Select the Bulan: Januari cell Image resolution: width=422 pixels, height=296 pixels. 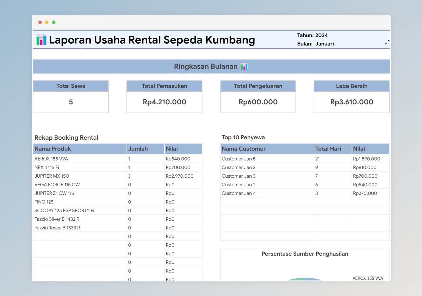(x=315, y=44)
